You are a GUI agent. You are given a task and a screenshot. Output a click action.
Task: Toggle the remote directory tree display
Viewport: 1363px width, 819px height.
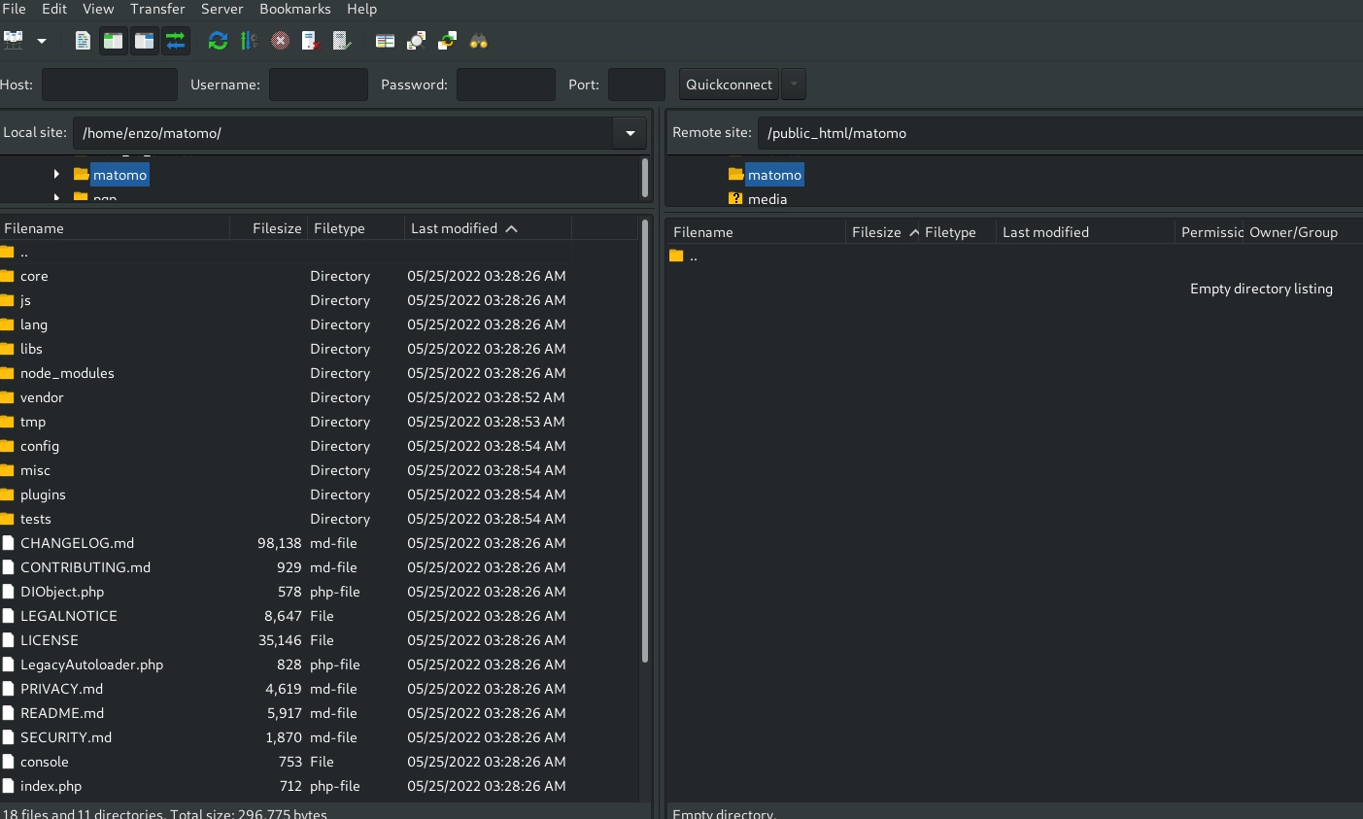click(x=145, y=41)
